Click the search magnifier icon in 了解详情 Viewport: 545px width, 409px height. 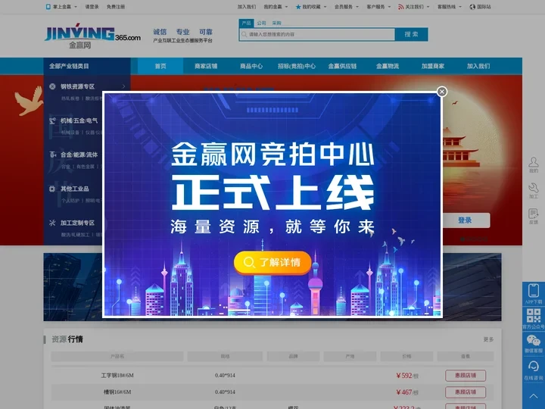tap(249, 262)
